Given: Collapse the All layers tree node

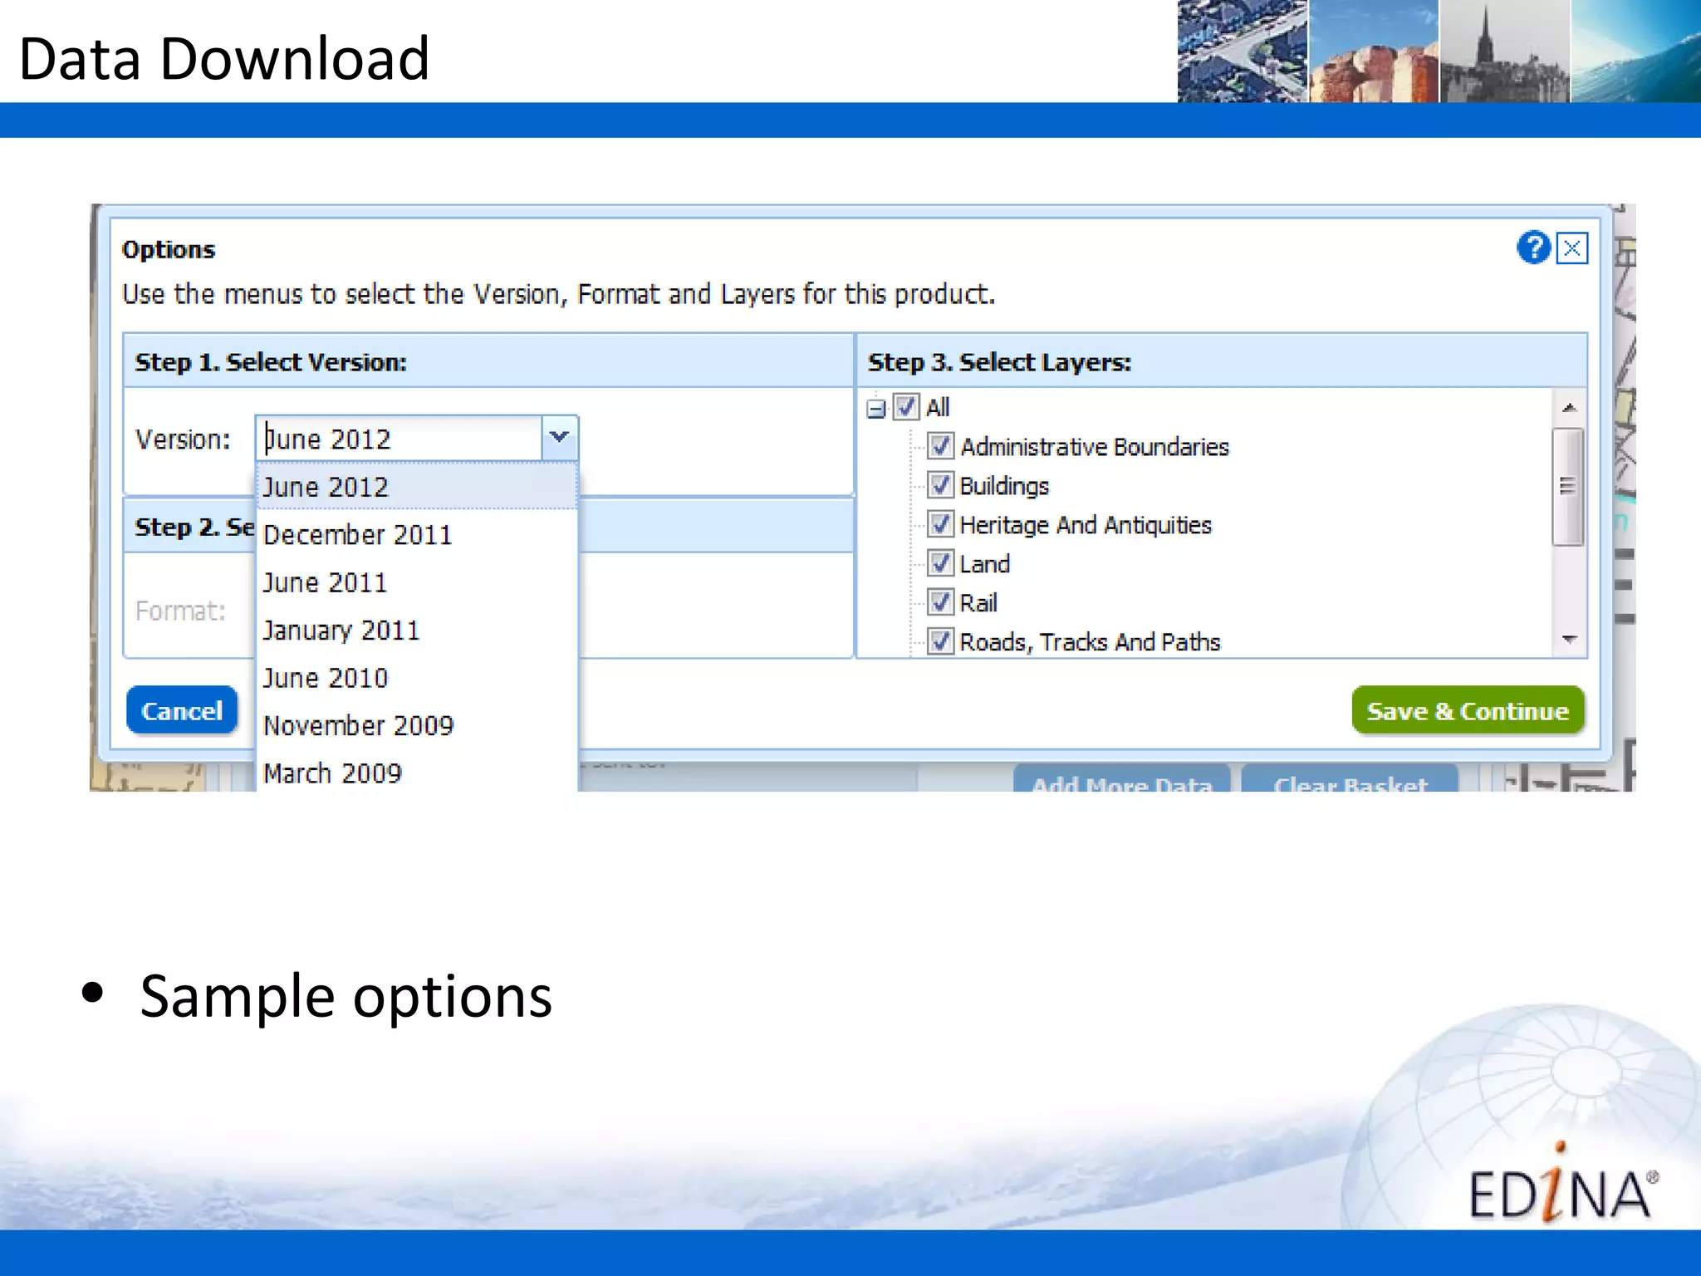Looking at the screenshot, I should click(x=875, y=409).
